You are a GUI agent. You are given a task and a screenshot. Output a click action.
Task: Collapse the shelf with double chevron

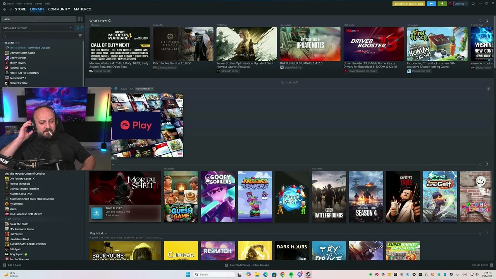(488, 89)
